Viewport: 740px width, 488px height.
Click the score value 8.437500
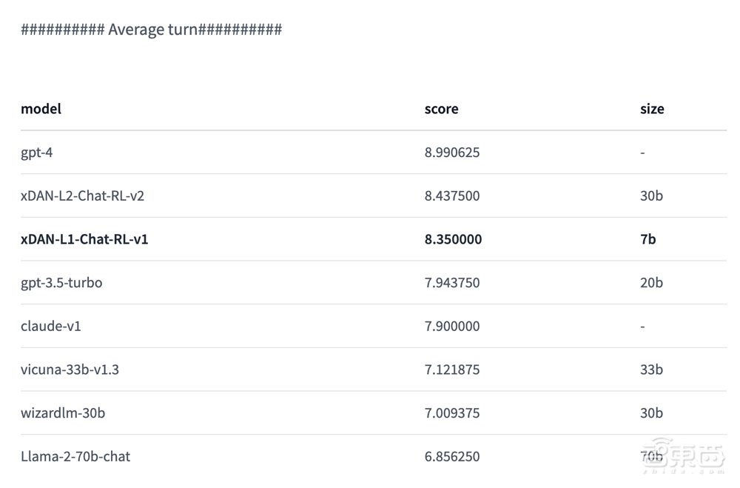(x=452, y=196)
